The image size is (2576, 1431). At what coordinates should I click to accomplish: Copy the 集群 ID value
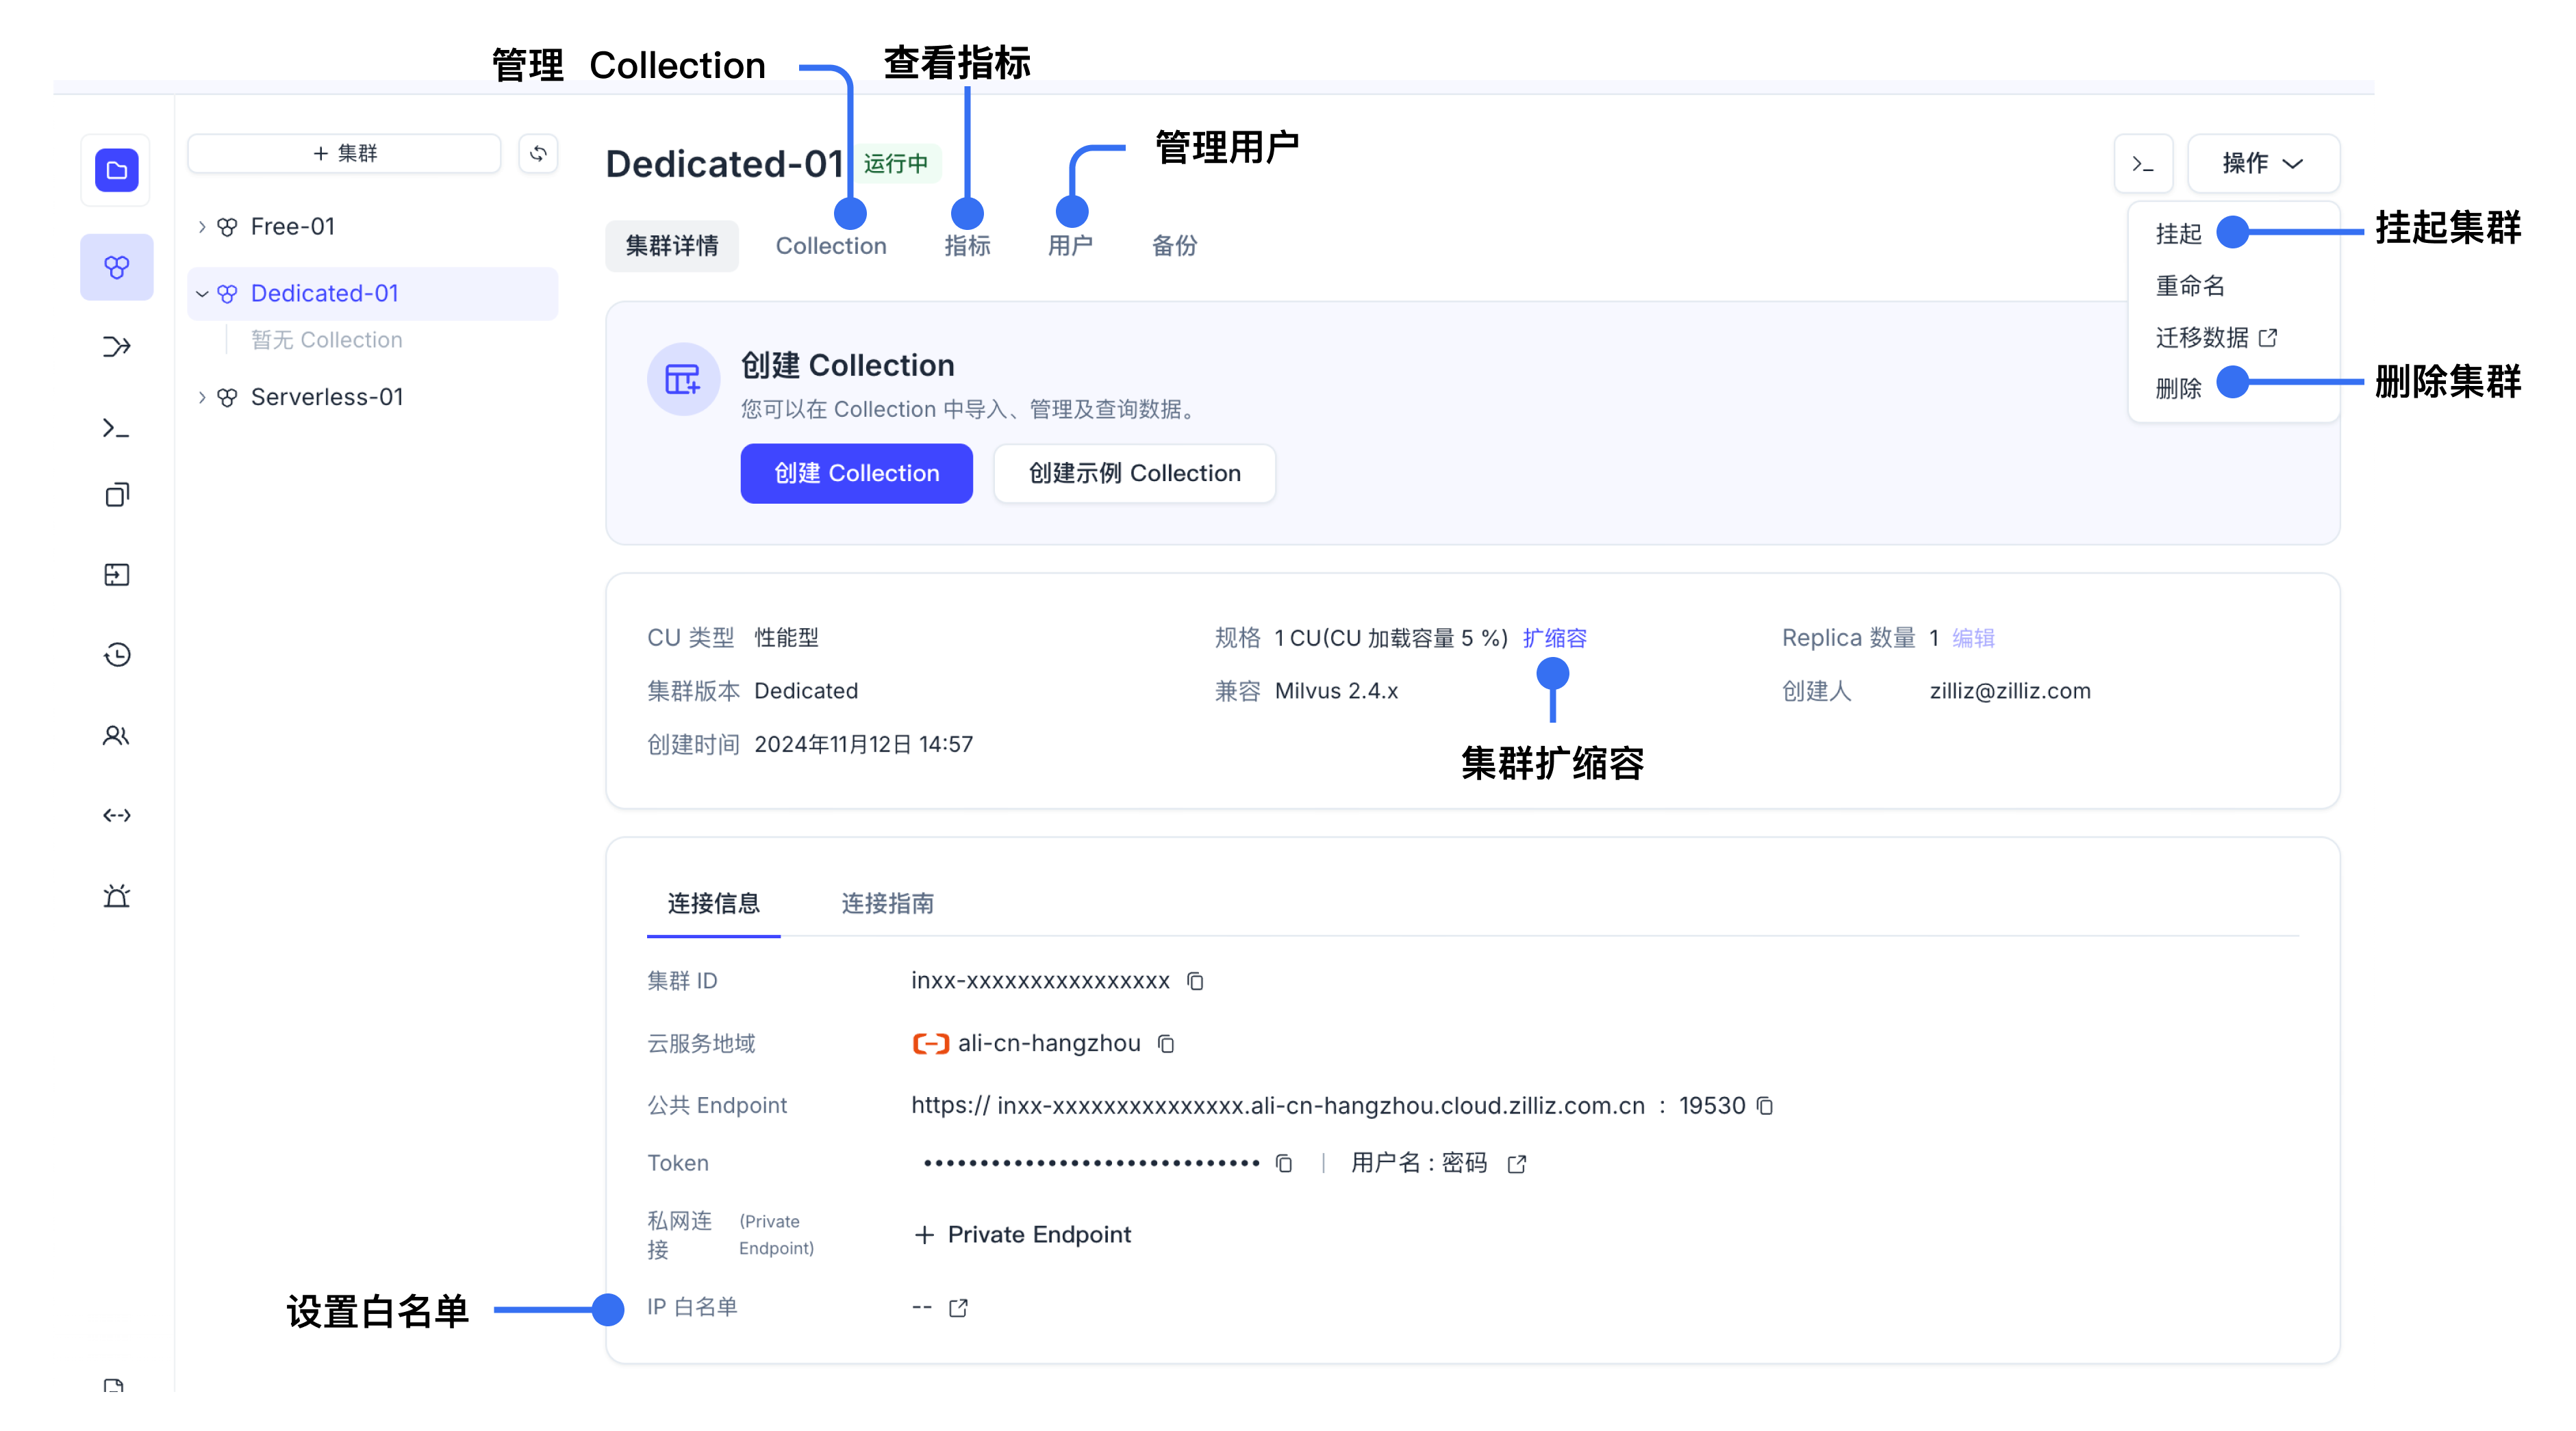point(1195,981)
